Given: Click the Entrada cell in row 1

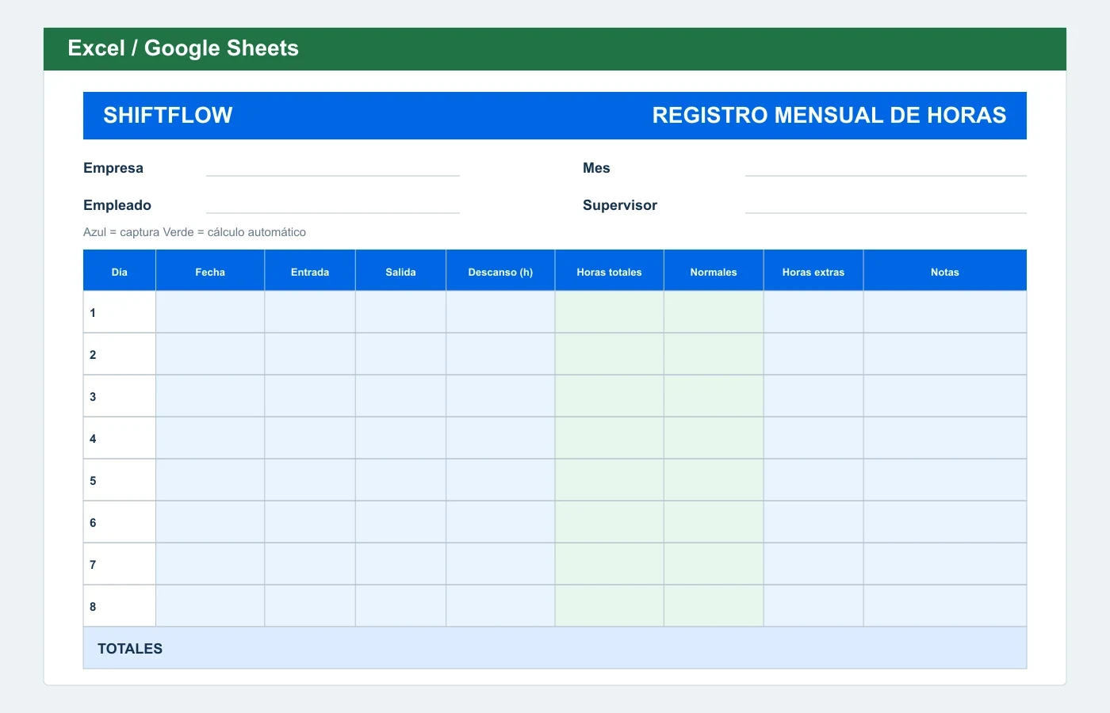Looking at the screenshot, I should (310, 312).
